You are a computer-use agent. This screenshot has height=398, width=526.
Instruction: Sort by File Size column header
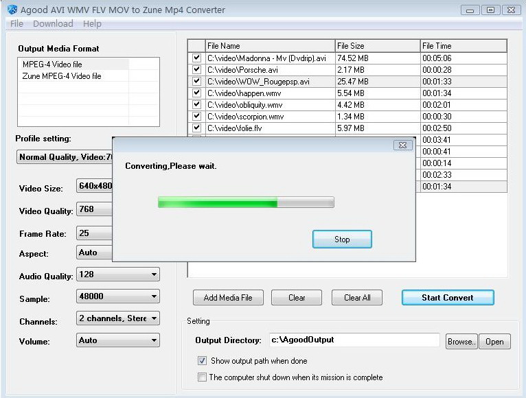(378, 46)
